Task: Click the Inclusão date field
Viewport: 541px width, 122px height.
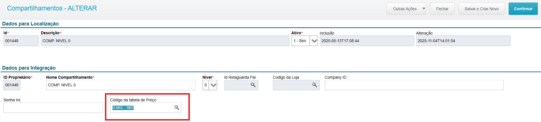Action: click(367, 41)
